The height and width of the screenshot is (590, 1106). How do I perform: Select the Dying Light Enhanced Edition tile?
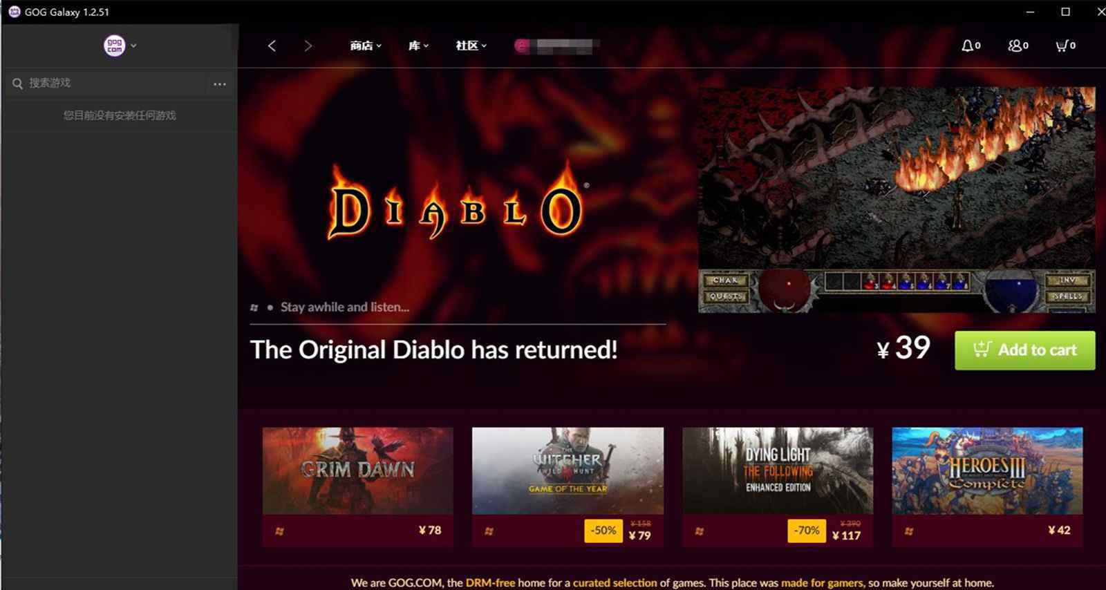(778, 486)
